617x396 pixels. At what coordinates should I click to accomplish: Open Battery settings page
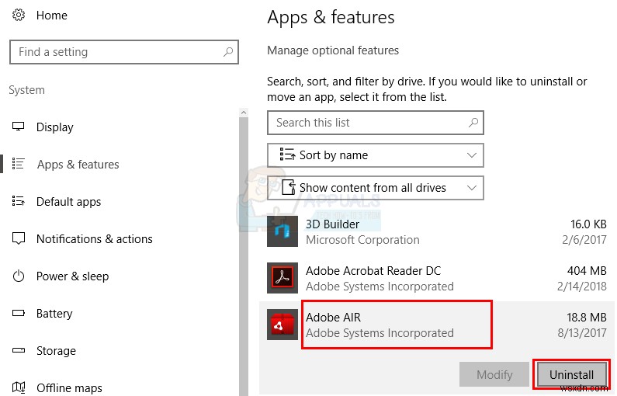54,314
